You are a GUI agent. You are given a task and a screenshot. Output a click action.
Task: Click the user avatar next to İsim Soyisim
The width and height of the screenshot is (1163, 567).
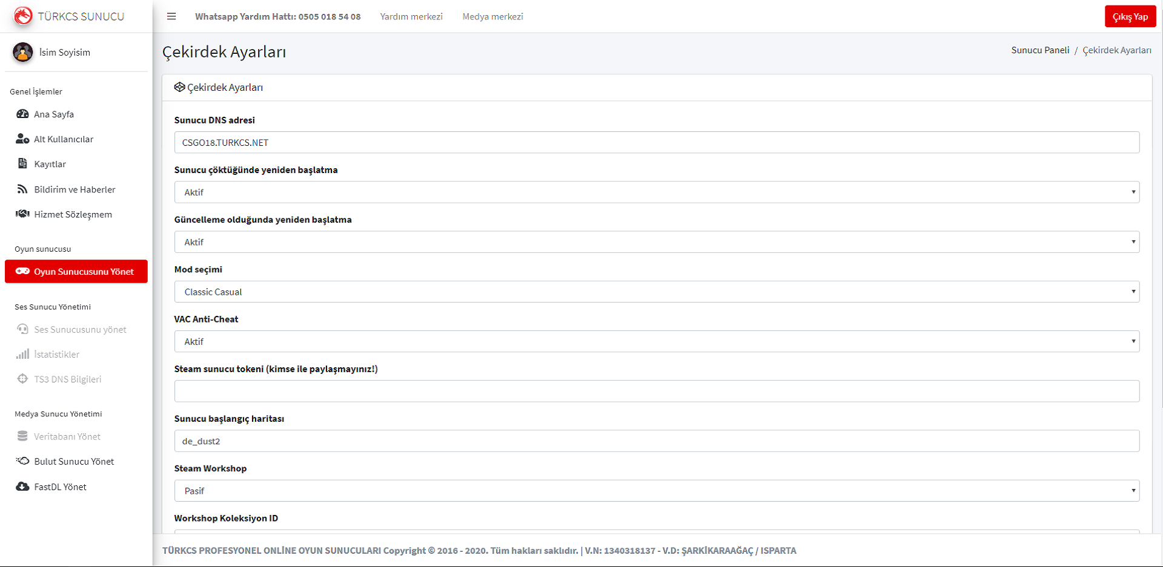click(x=23, y=52)
